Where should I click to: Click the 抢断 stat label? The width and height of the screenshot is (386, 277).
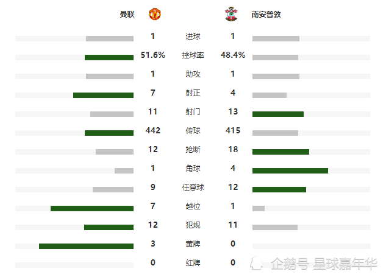tap(193, 149)
